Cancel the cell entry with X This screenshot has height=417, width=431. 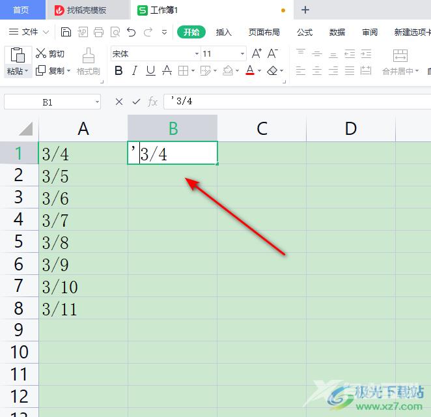(119, 102)
